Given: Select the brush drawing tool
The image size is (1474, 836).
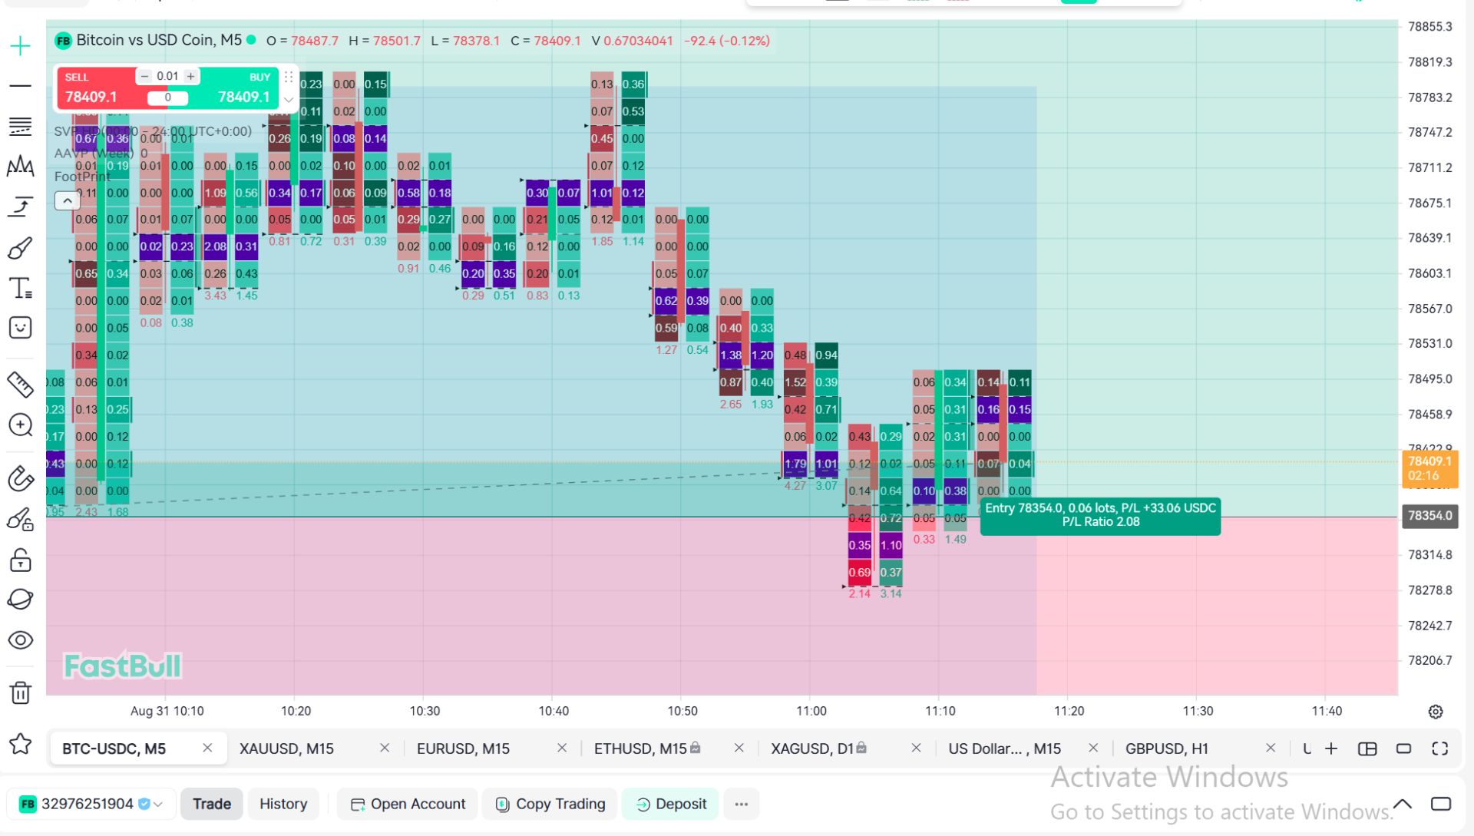Looking at the screenshot, I should tap(21, 248).
